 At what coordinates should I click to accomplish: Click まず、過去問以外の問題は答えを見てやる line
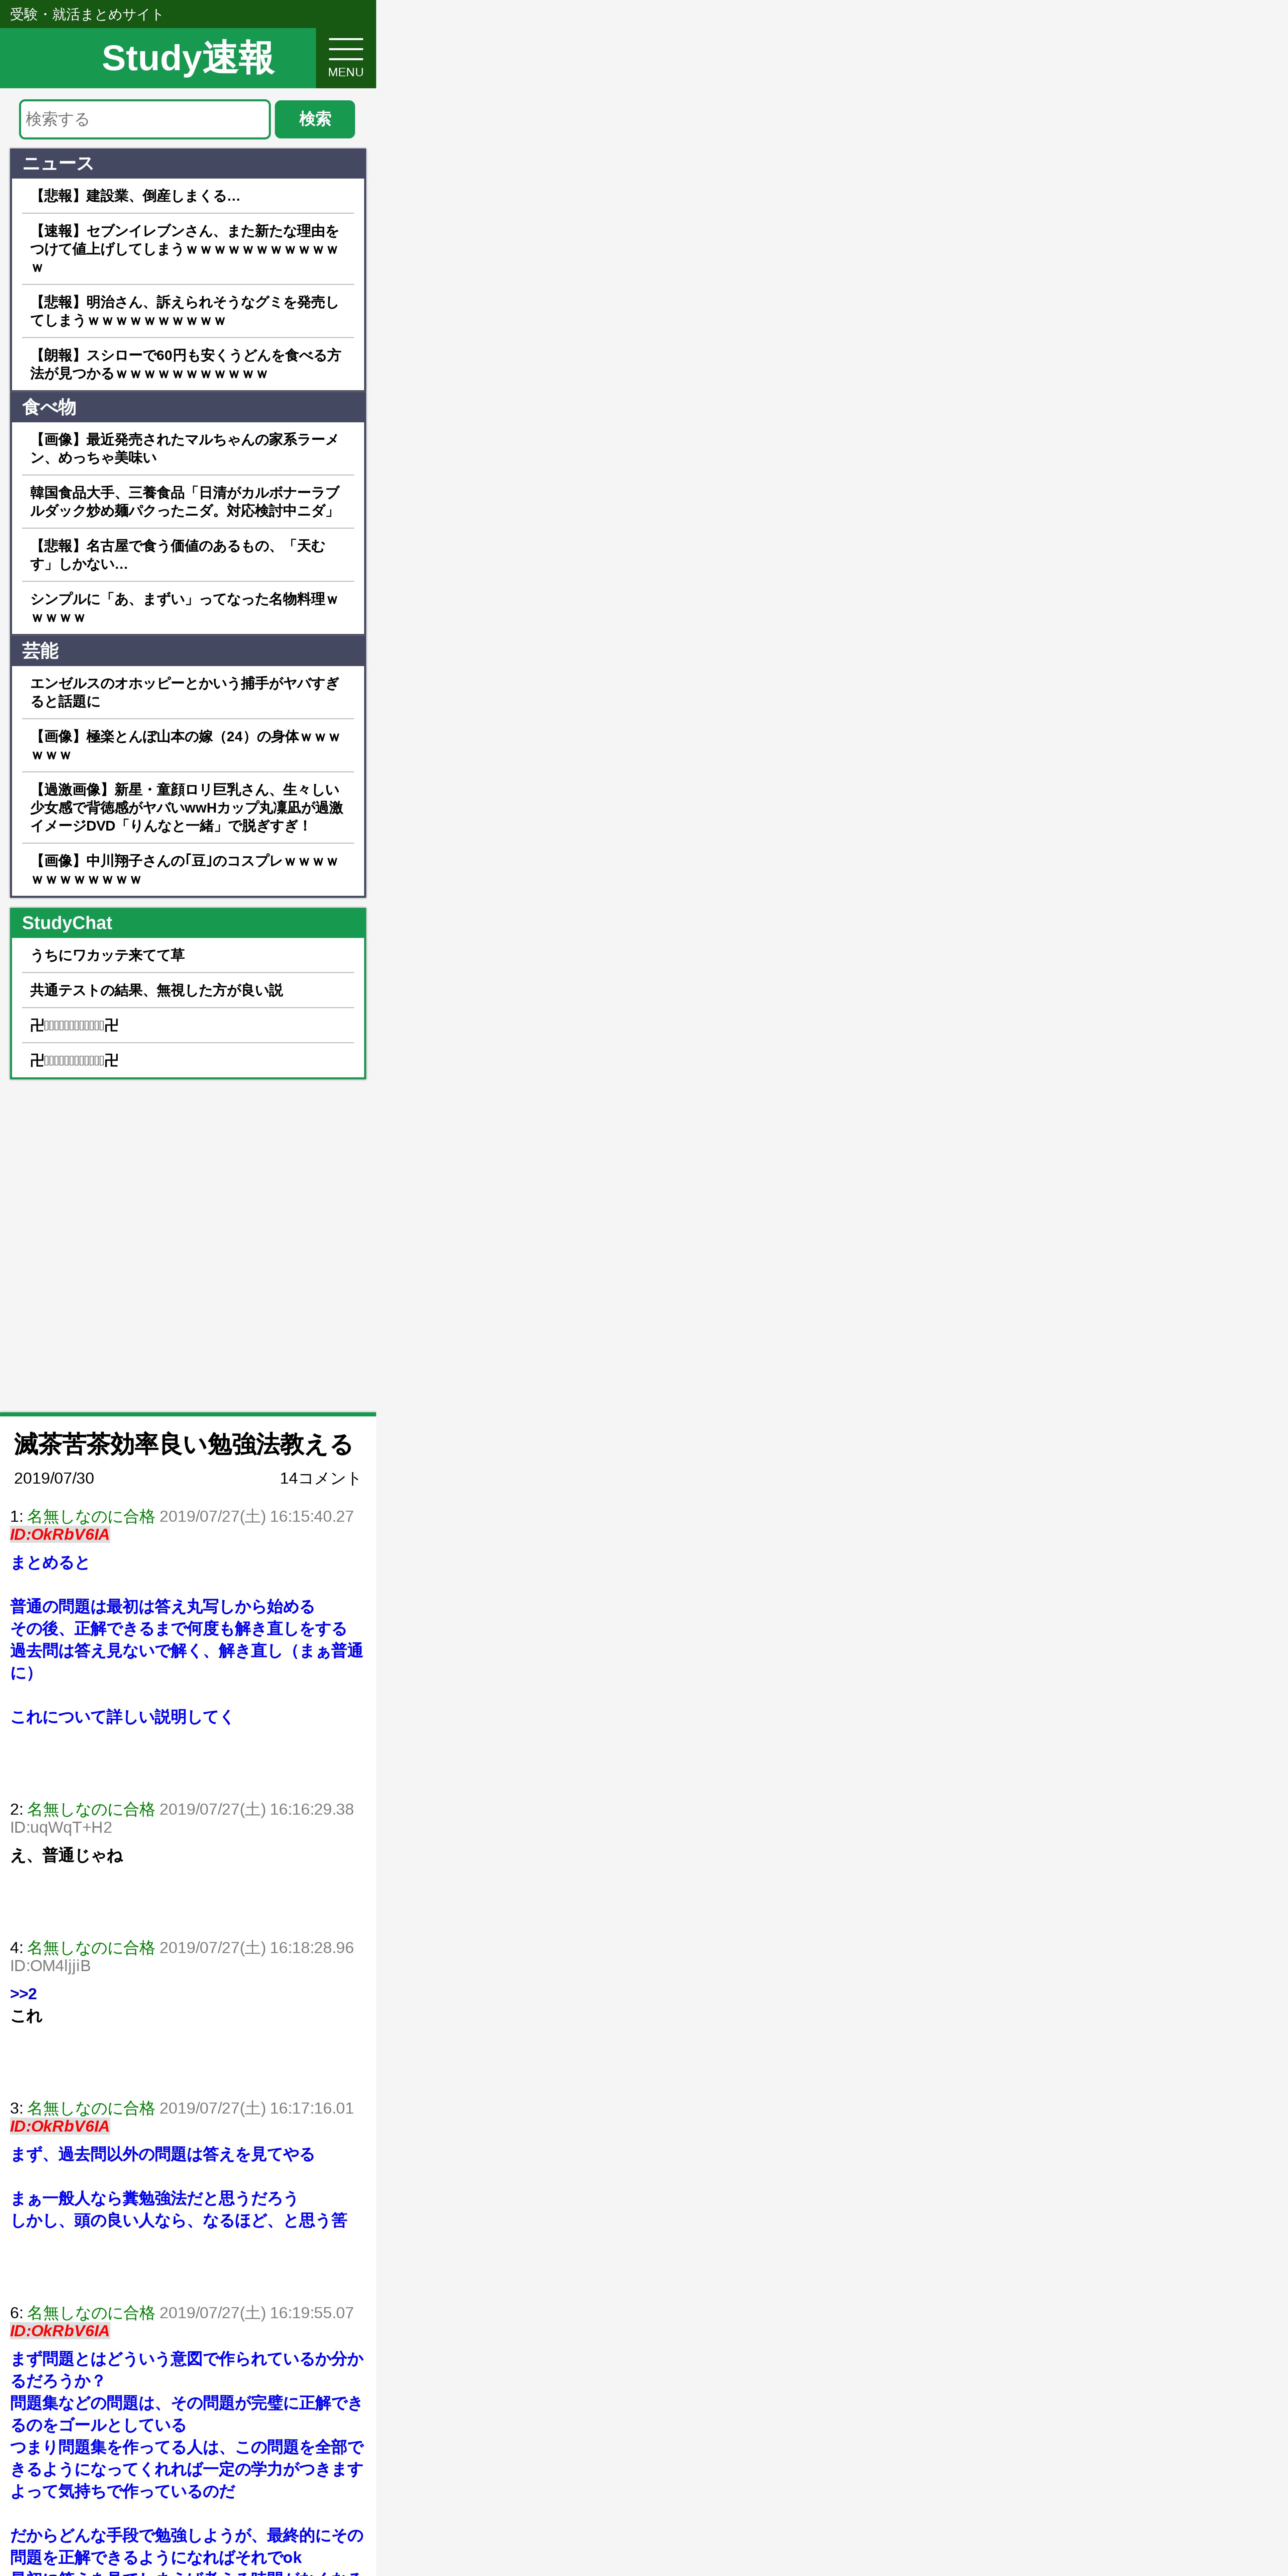[162, 2154]
